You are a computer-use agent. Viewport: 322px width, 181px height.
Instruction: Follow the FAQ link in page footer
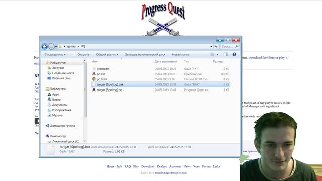(x=127, y=166)
